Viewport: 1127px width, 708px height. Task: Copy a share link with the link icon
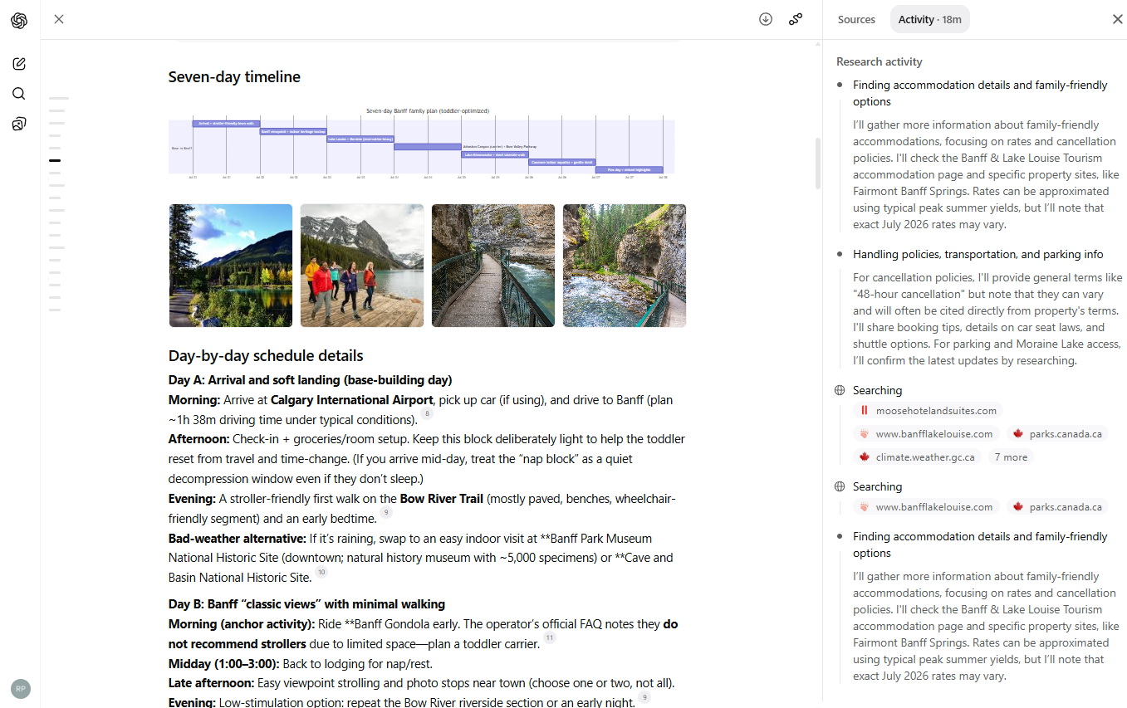click(x=796, y=18)
